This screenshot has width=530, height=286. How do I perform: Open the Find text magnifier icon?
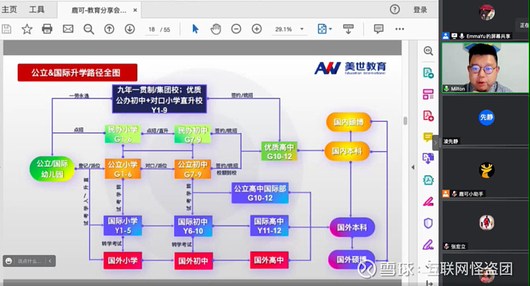tap(89, 29)
